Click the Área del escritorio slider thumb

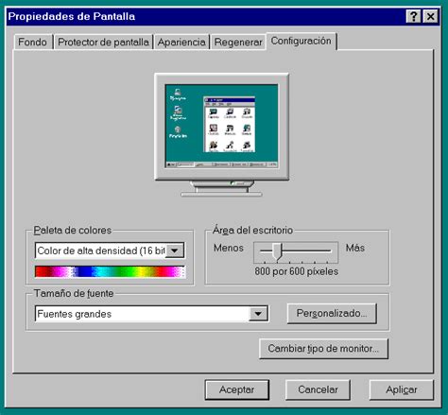coord(277,251)
